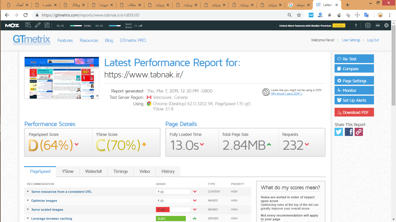Click the MozBar dock position icon
Screen dimensions: 396x222
378,25
